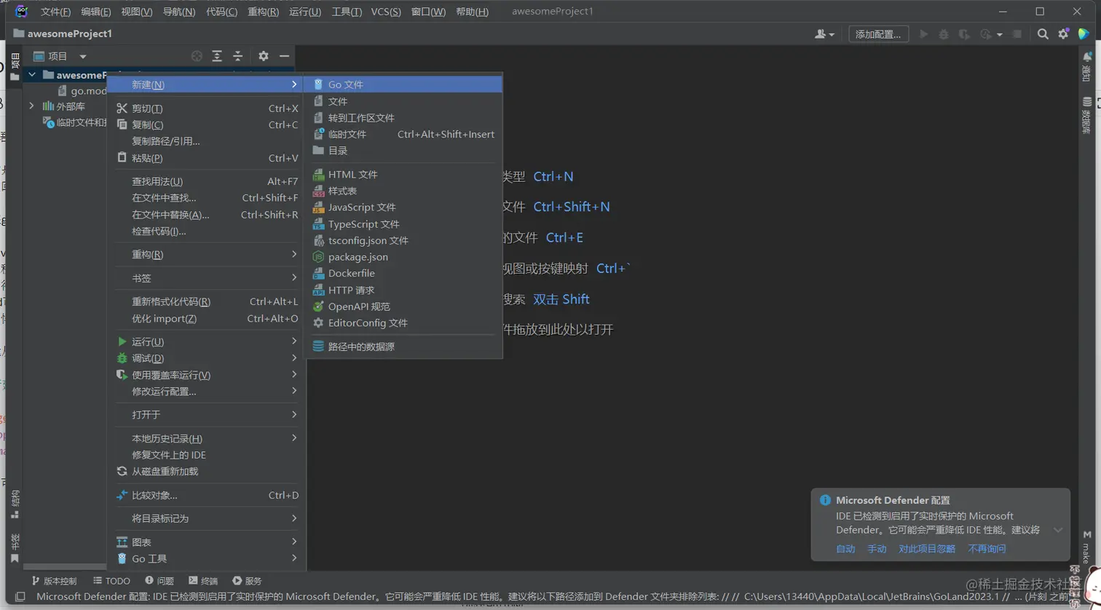The height and width of the screenshot is (610, 1101).
Task: Select package.json in the new submenu
Action: pyautogui.click(x=404, y=257)
